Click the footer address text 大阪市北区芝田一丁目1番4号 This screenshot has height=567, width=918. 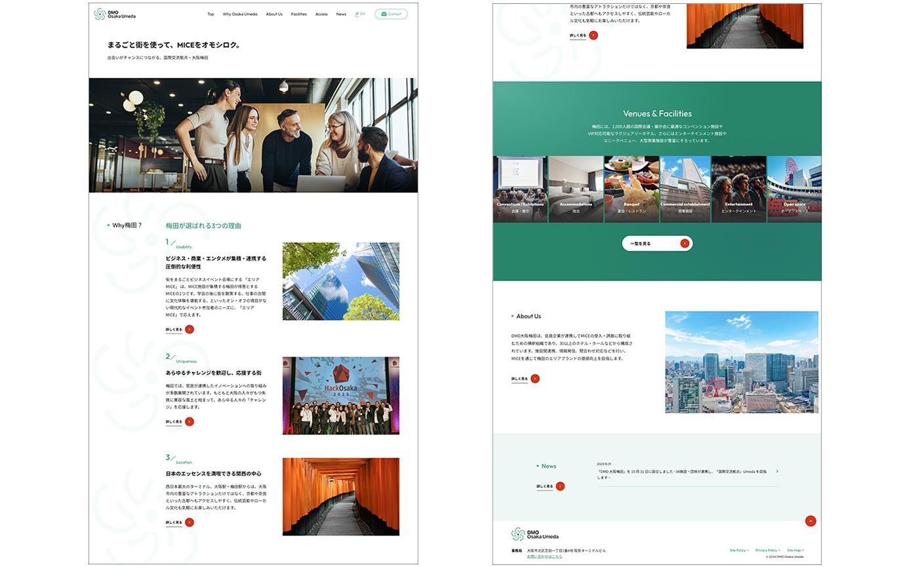click(549, 551)
